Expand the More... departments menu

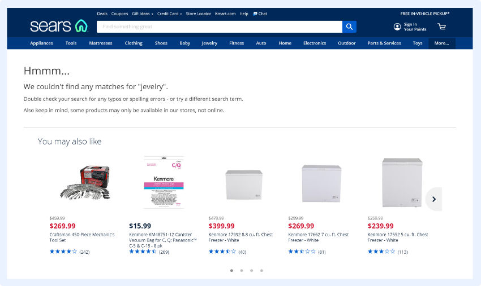click(x=441, y=43)
